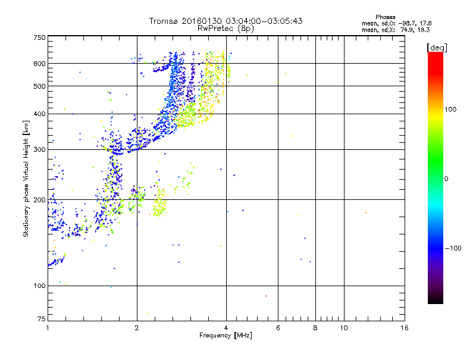The height and width of the screenshot is (357, 476).
Task: Click the x-axis '10' tick label
Action: pyautogui.click(x=344, y=328)
